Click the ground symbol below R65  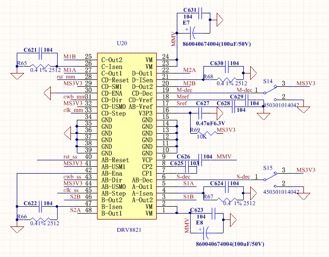[x=17, y=76]
